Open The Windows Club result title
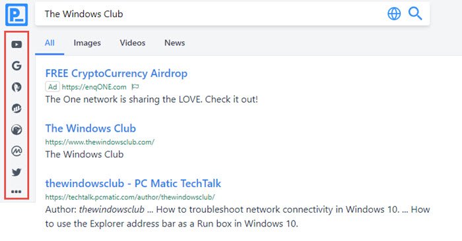 (x=90, y=128)
